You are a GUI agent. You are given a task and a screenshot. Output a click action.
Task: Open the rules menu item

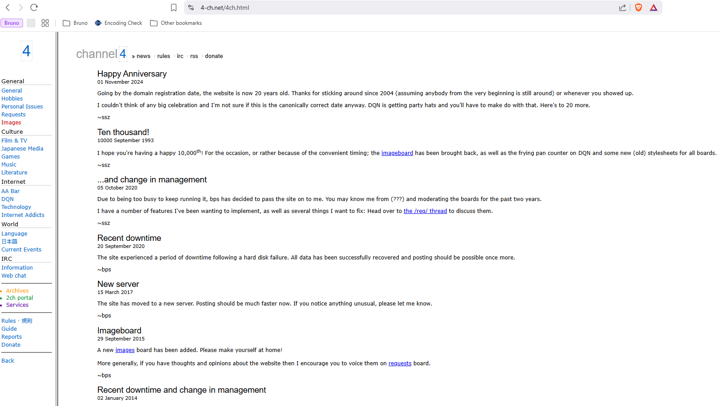point(164,56)
